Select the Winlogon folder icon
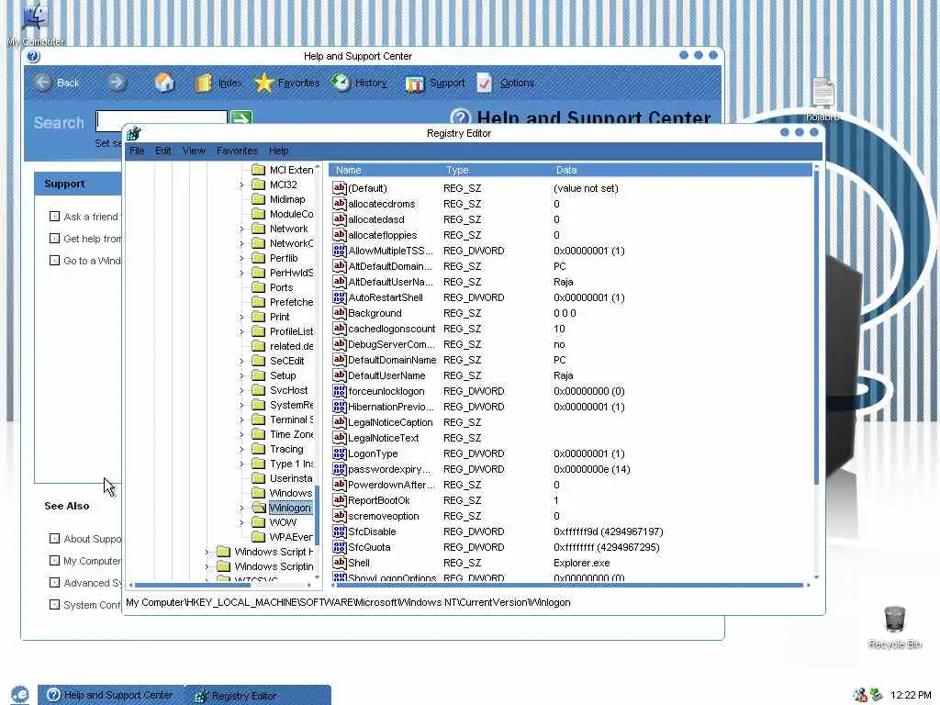The width and height of the screenshot is (940, 705). tap(258, 507)
